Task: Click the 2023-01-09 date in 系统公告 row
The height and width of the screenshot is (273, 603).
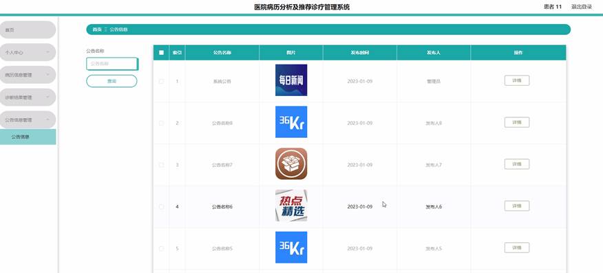Action: pos(359,82)
